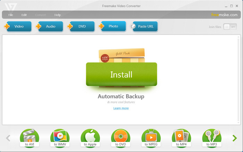Click the green Install button

pos(121,74)
